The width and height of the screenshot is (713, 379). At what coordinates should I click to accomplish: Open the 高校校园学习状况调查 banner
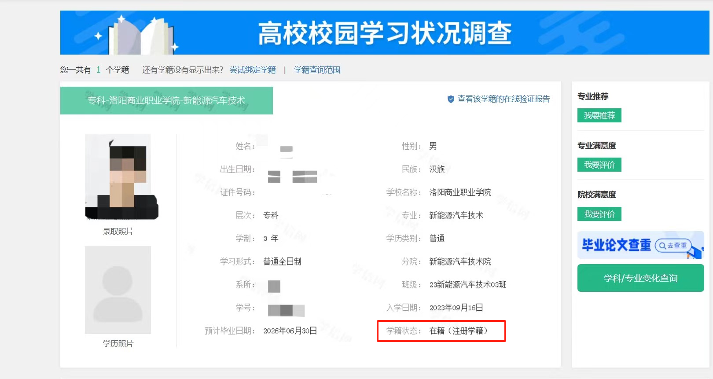click(384, 33)
